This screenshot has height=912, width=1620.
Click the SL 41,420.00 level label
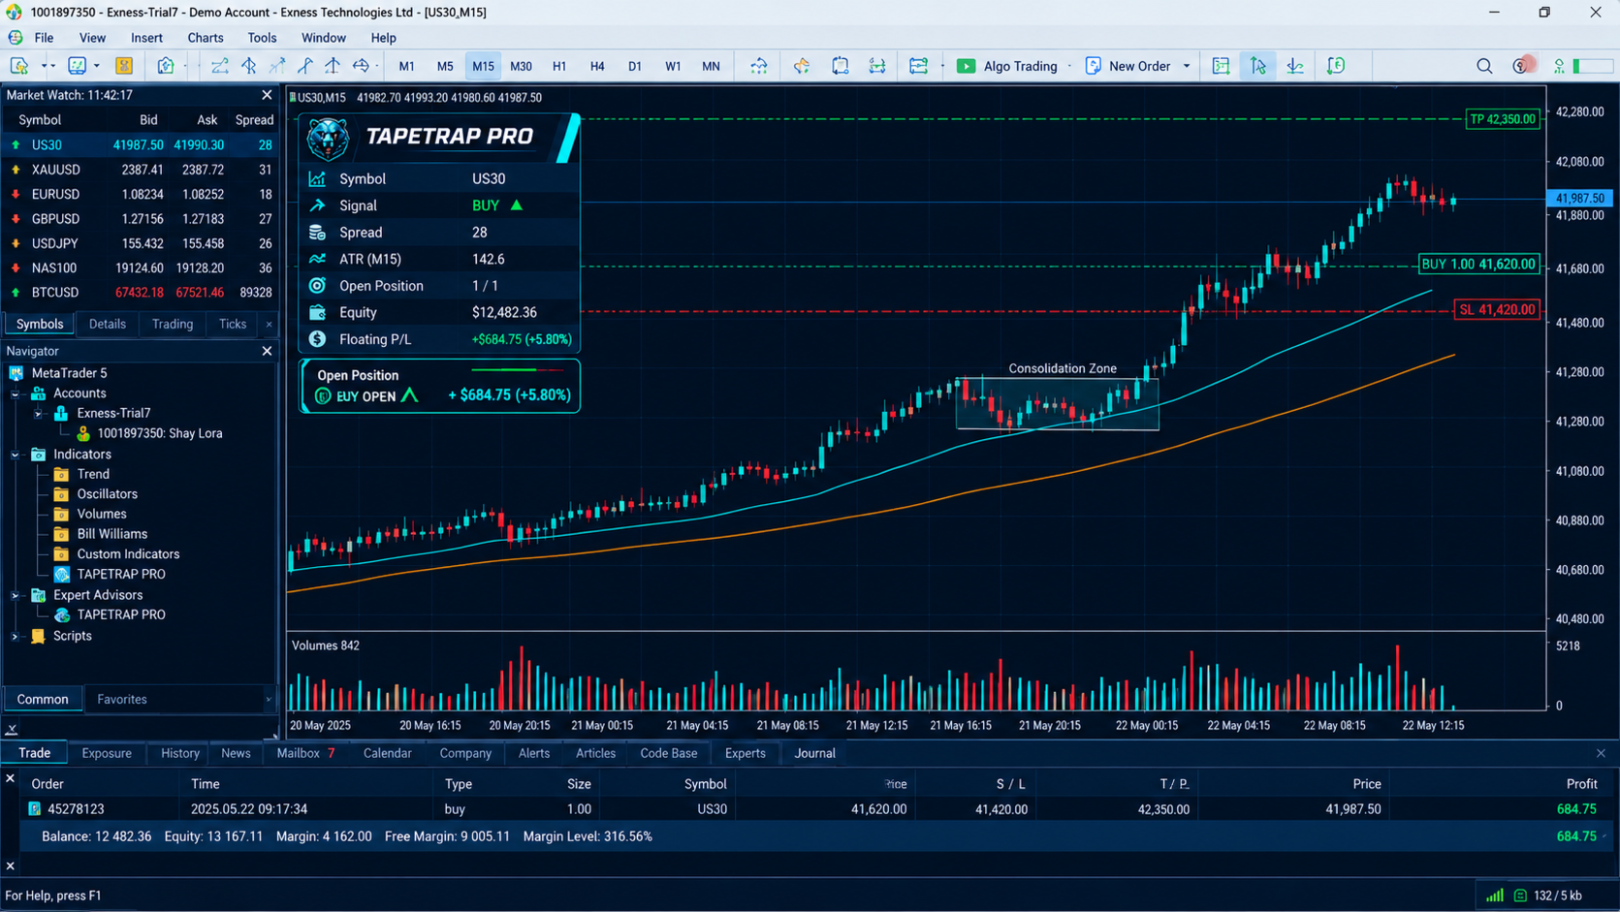1498,310
